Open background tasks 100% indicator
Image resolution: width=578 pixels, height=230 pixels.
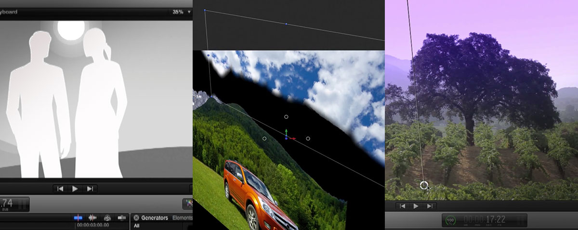451,220
